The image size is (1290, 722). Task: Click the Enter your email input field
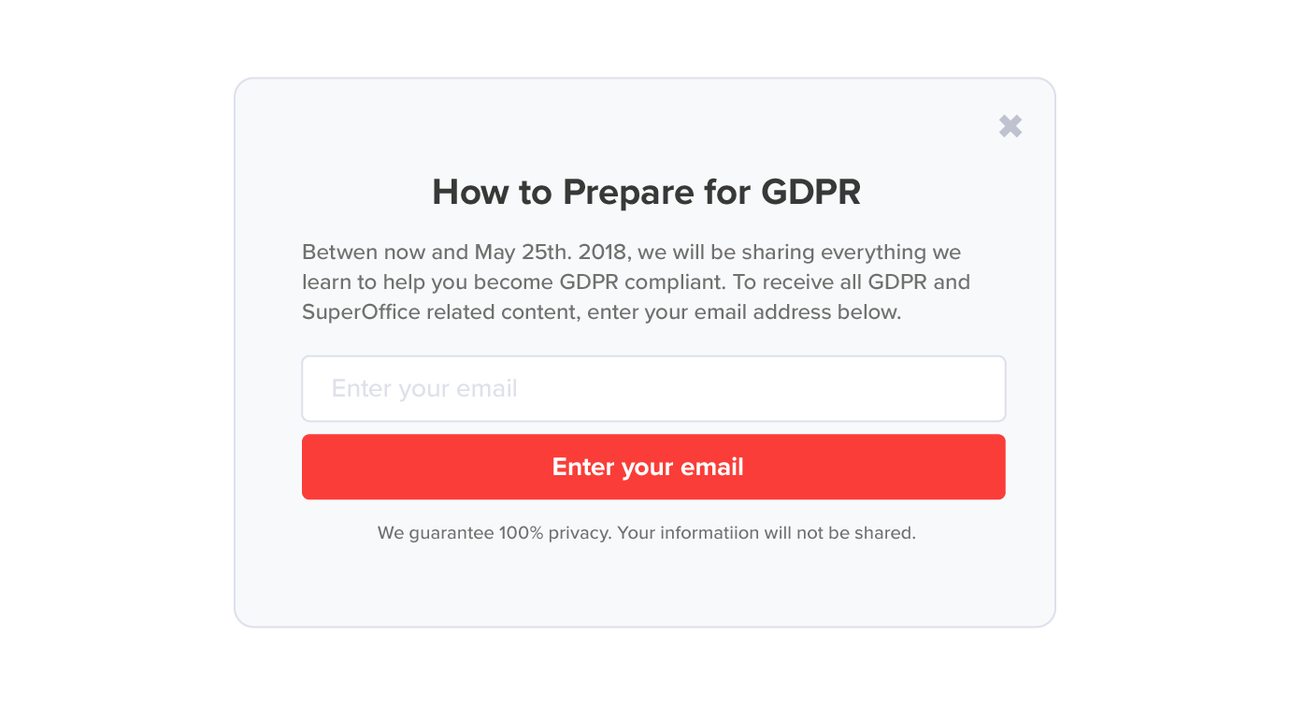(653, 388)
